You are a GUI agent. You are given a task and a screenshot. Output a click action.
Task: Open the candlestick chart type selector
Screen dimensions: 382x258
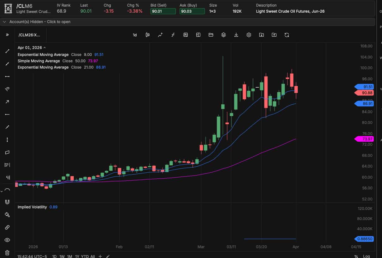[x=147, y=35]
